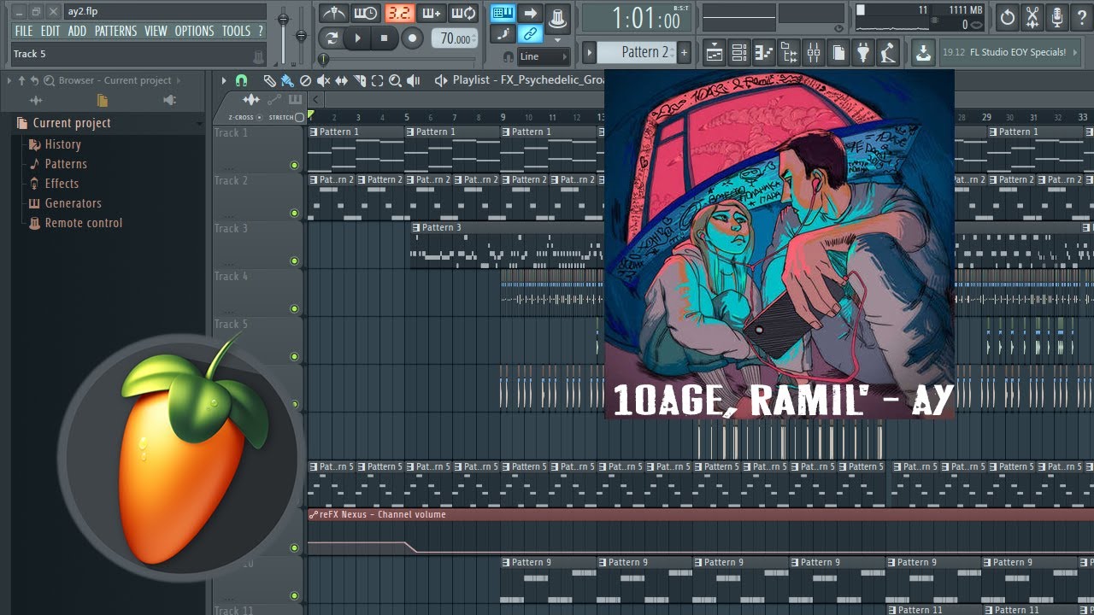Screen dimensions: 1094x615
Task: Expand the Current project dropdown arrow
Action: click(x=199, y=123)
